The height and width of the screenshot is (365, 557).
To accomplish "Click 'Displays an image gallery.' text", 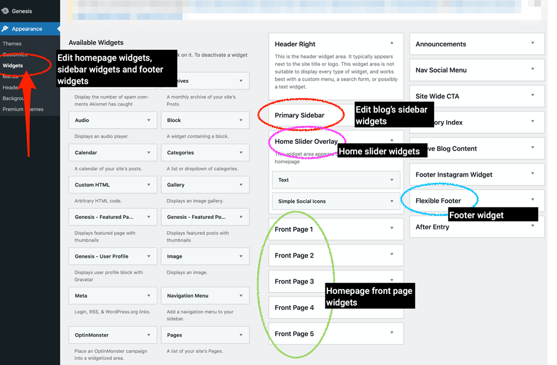I will click(195, 201).
